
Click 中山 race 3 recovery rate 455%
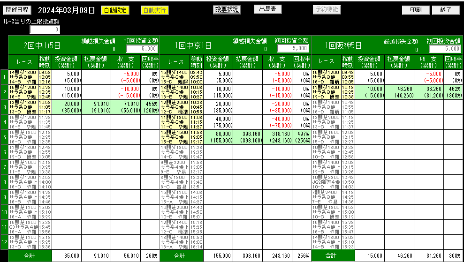pyautogui.click(x=150, y=107)
